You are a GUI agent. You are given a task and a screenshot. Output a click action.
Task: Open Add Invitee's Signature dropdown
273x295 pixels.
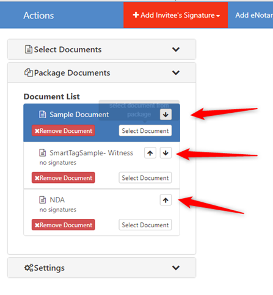pos(175,15)
